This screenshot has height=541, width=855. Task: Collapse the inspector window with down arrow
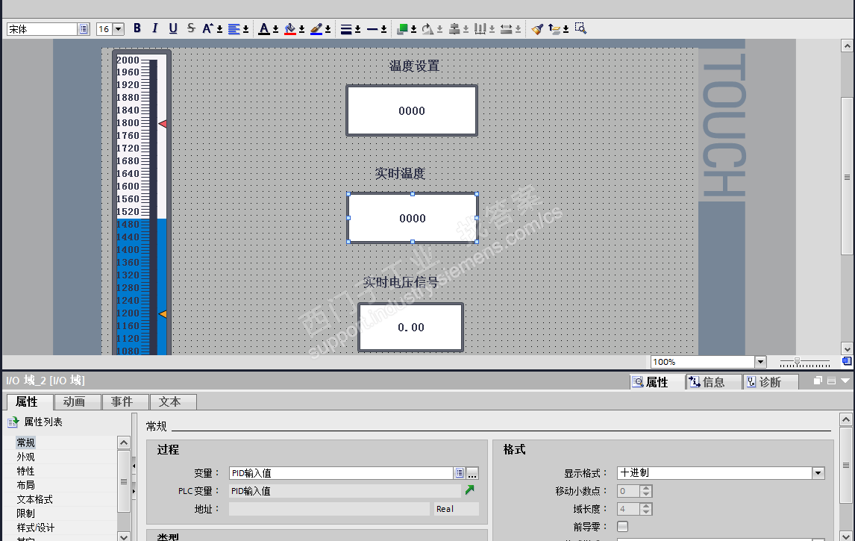845,381
